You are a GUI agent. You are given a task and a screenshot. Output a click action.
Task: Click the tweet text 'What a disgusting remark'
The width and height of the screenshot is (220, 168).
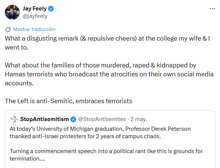pos(42,38)
